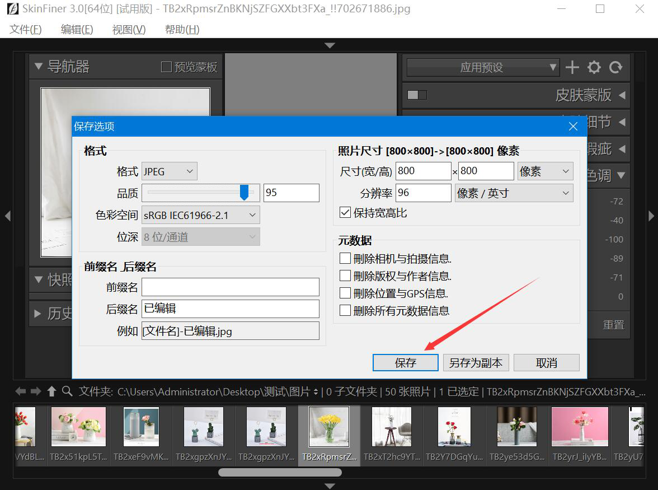The height and width of the screenshot is (490, 658).
Task: Click the 另存为副本 button
Action: (476, 363)
